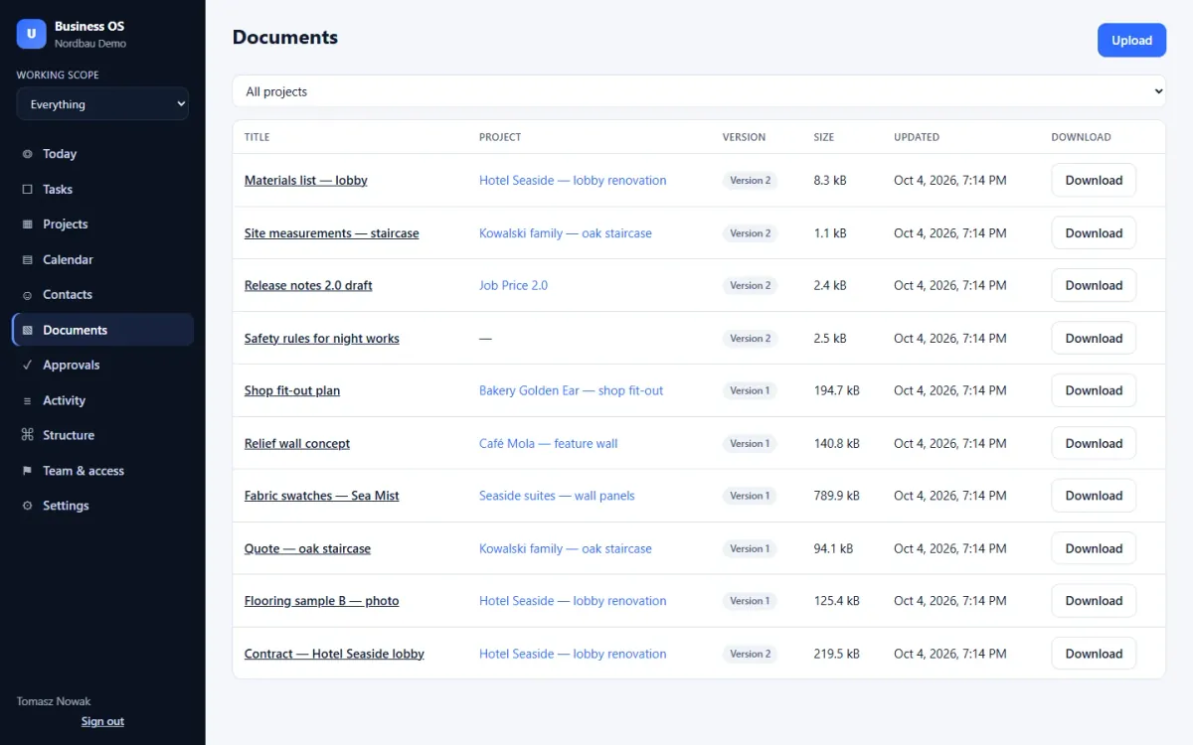Download Safety rules for night works
Image resolution: width=1193 pixels, height=745 pixels.
click(x=1094, y=338)
